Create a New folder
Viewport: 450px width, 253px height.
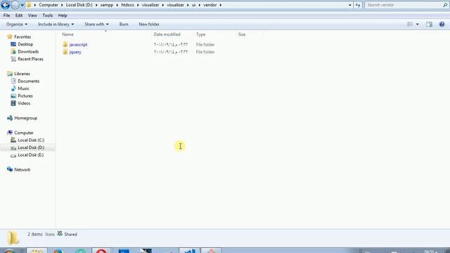[149, 25]
